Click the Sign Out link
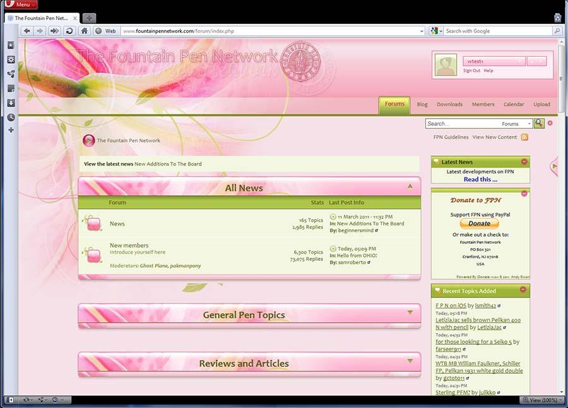Screen dimensions: 568x408 (x=471, y=71)
